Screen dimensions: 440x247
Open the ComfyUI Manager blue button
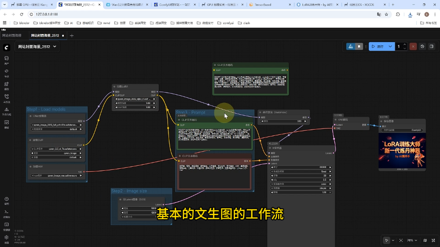tap(350, 46)
